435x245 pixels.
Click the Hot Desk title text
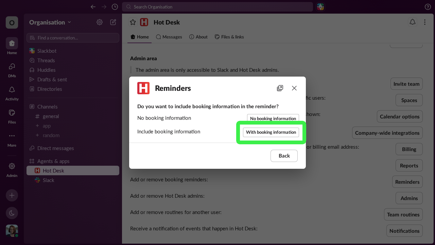tap(167, 22)
